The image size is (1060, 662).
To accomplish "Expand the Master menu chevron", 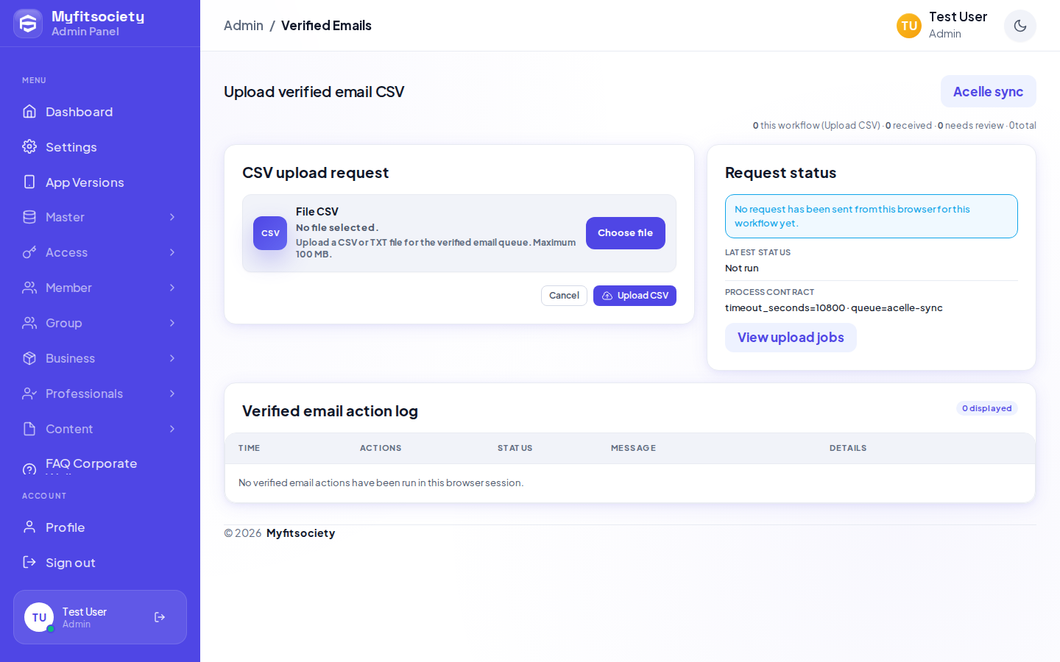I will tap(172, 217).
